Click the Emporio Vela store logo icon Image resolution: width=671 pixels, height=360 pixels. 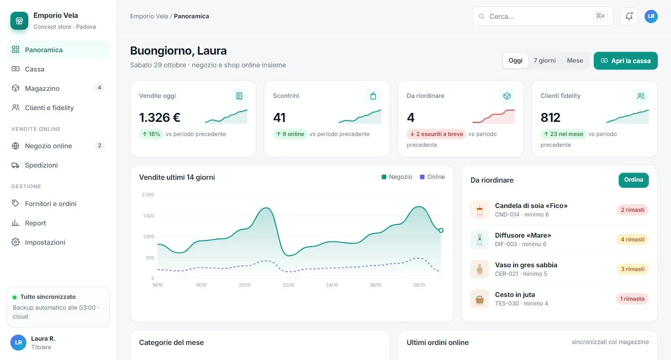tap(19, 21)
